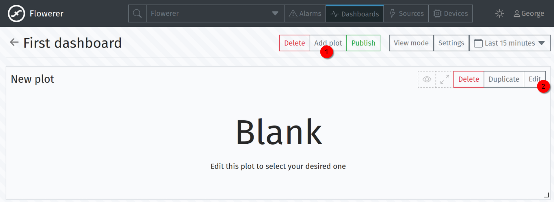Image resolution: width=554 pixels, height=202 pixels.
Task: Open dashboard Settings
Action: (451, 43)
